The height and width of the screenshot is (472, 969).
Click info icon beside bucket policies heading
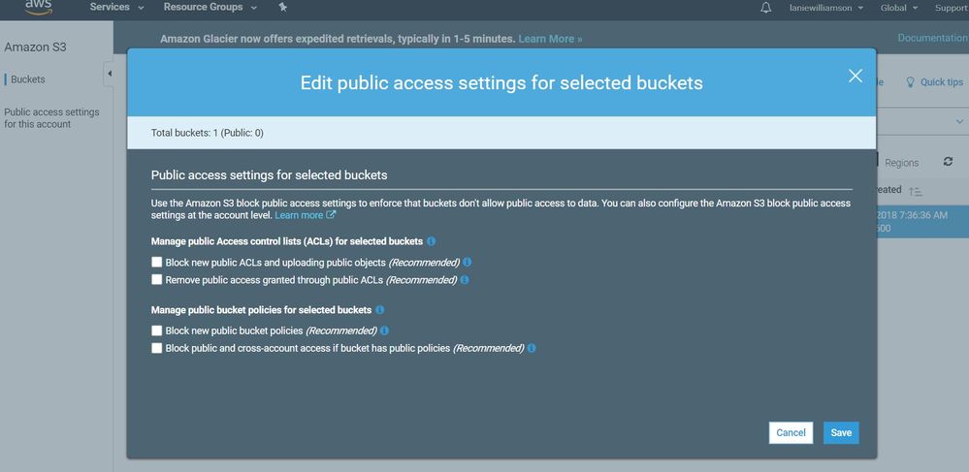(x=379, y=310)
